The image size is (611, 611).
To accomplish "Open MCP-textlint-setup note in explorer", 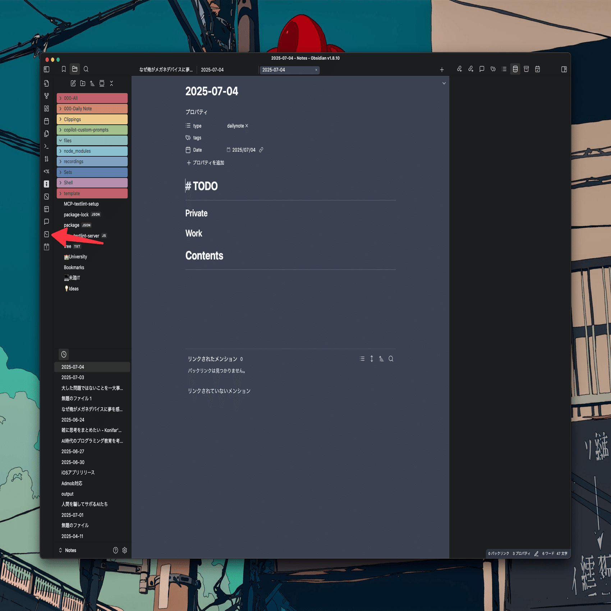I will 81,204.
